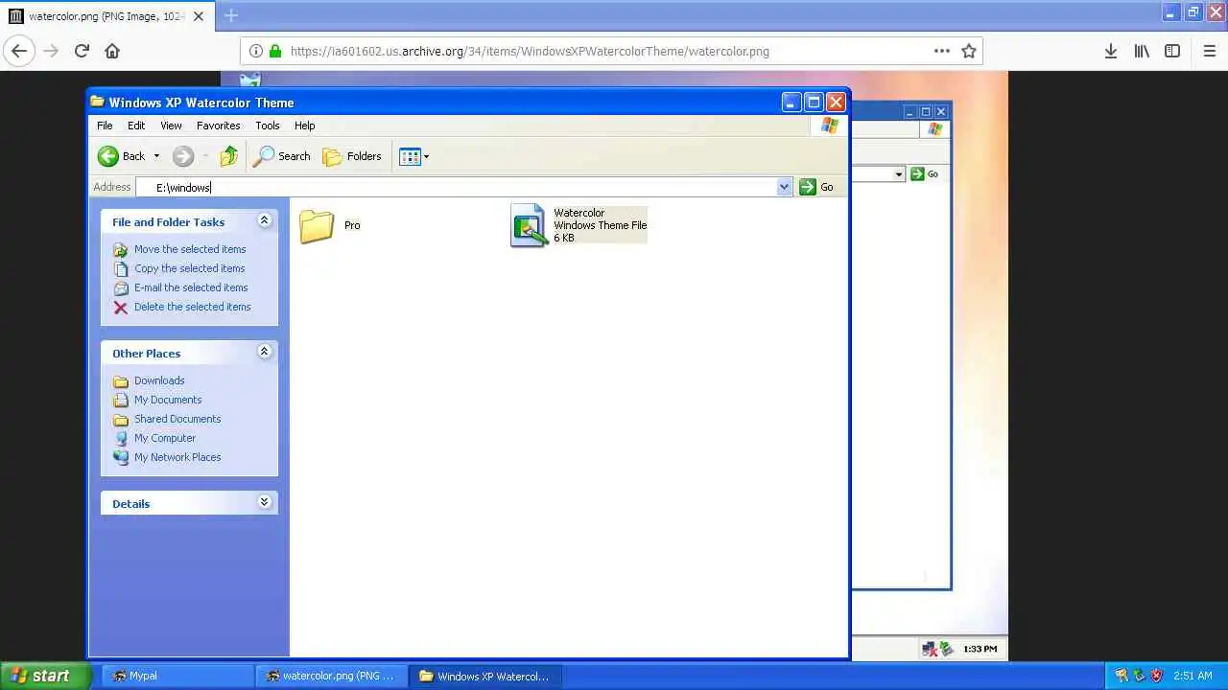The width and height of the screenshot is (1228, 690).
Task: Switch to Mypal taskbar button
Action: coord(177,676)
